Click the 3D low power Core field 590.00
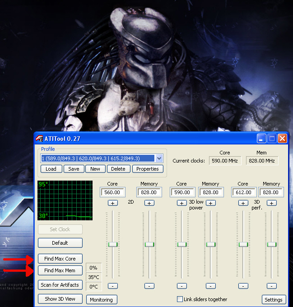Screen dimensions: 293x307 click(x=182, y=192)
